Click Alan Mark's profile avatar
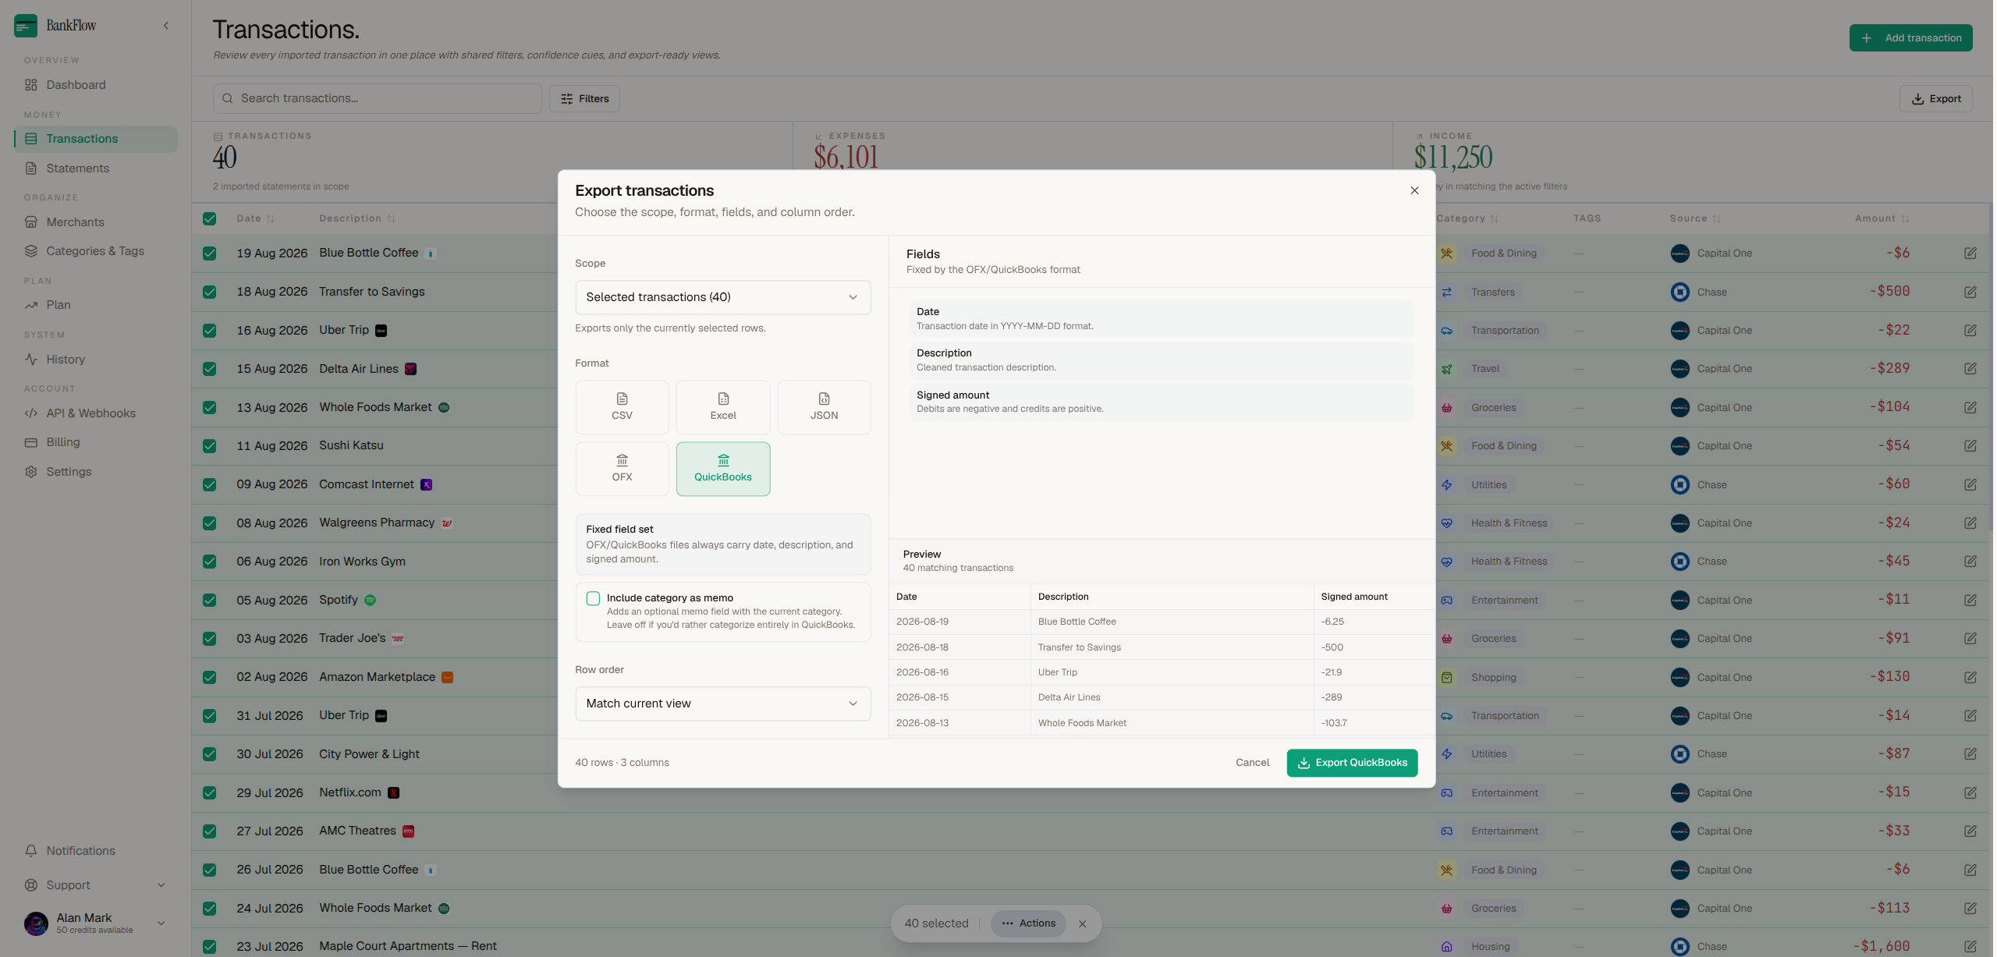1997x957 pixels. pos(36,923)
